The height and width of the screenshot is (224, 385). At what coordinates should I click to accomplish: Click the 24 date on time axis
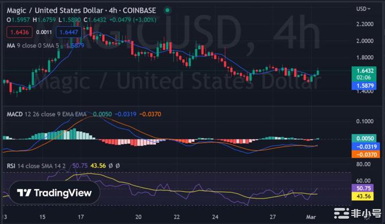(x=215, y=217)
